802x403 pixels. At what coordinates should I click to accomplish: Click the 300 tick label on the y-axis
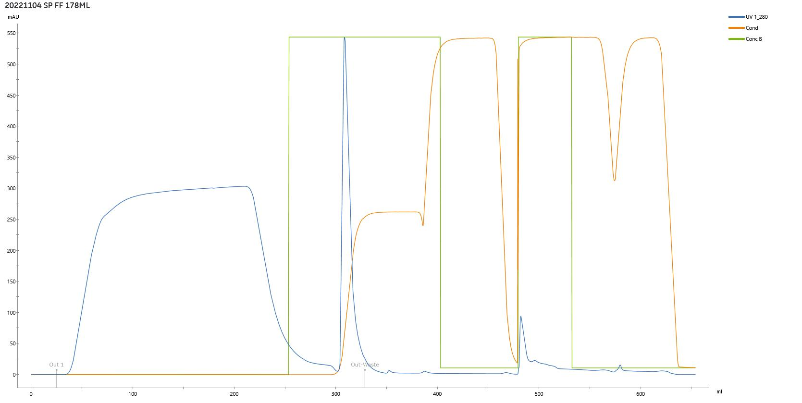[11, 189]
